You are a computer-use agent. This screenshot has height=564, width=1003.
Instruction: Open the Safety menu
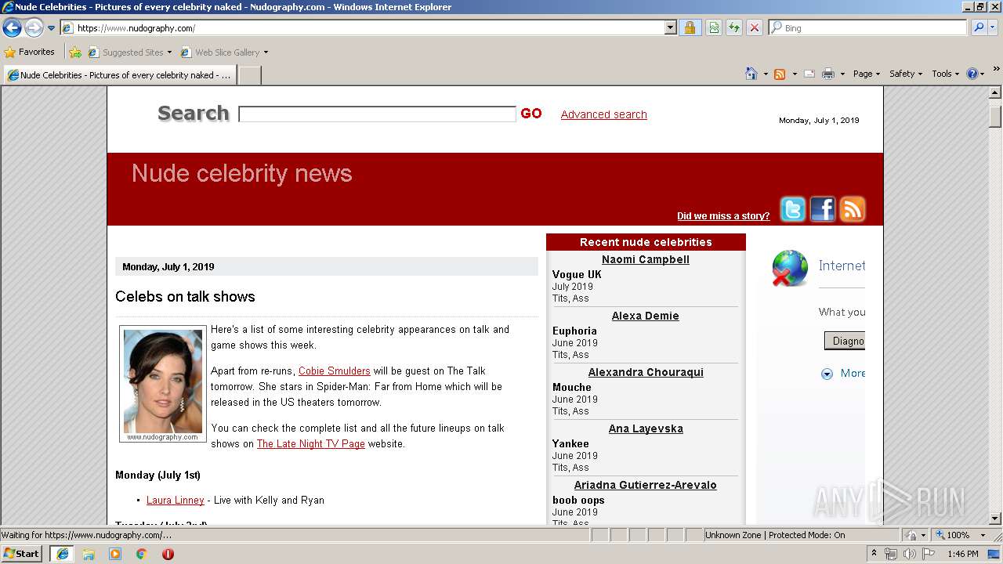coord(905,74)
